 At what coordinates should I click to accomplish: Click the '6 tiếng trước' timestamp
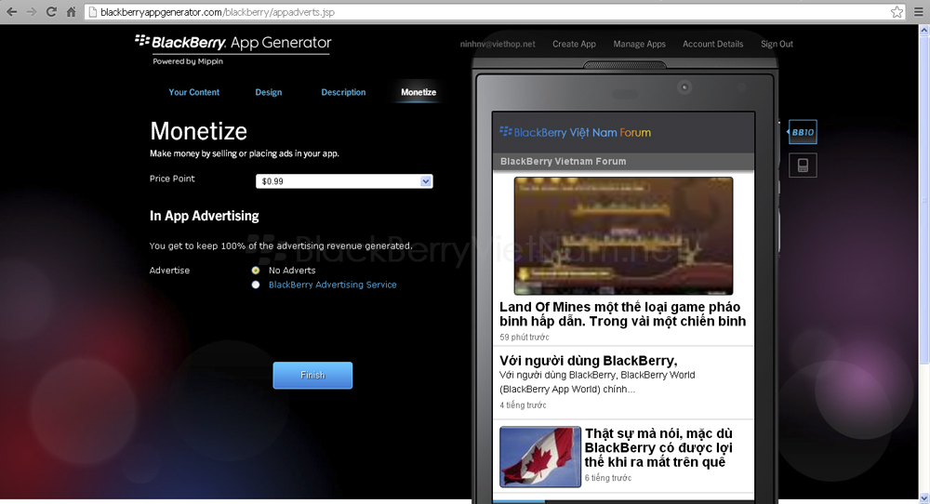(608, 478)
